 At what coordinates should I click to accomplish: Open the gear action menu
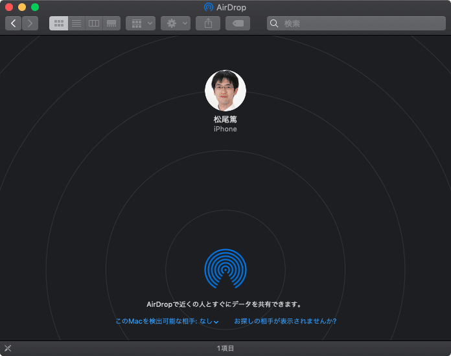[176, 23]
